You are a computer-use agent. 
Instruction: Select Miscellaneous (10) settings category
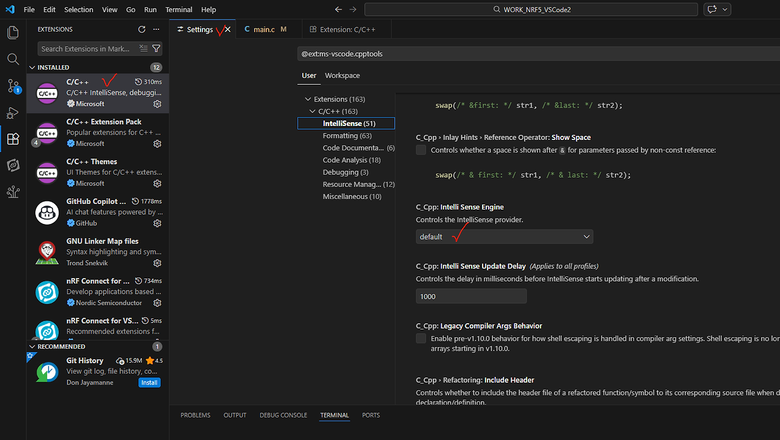346,197
